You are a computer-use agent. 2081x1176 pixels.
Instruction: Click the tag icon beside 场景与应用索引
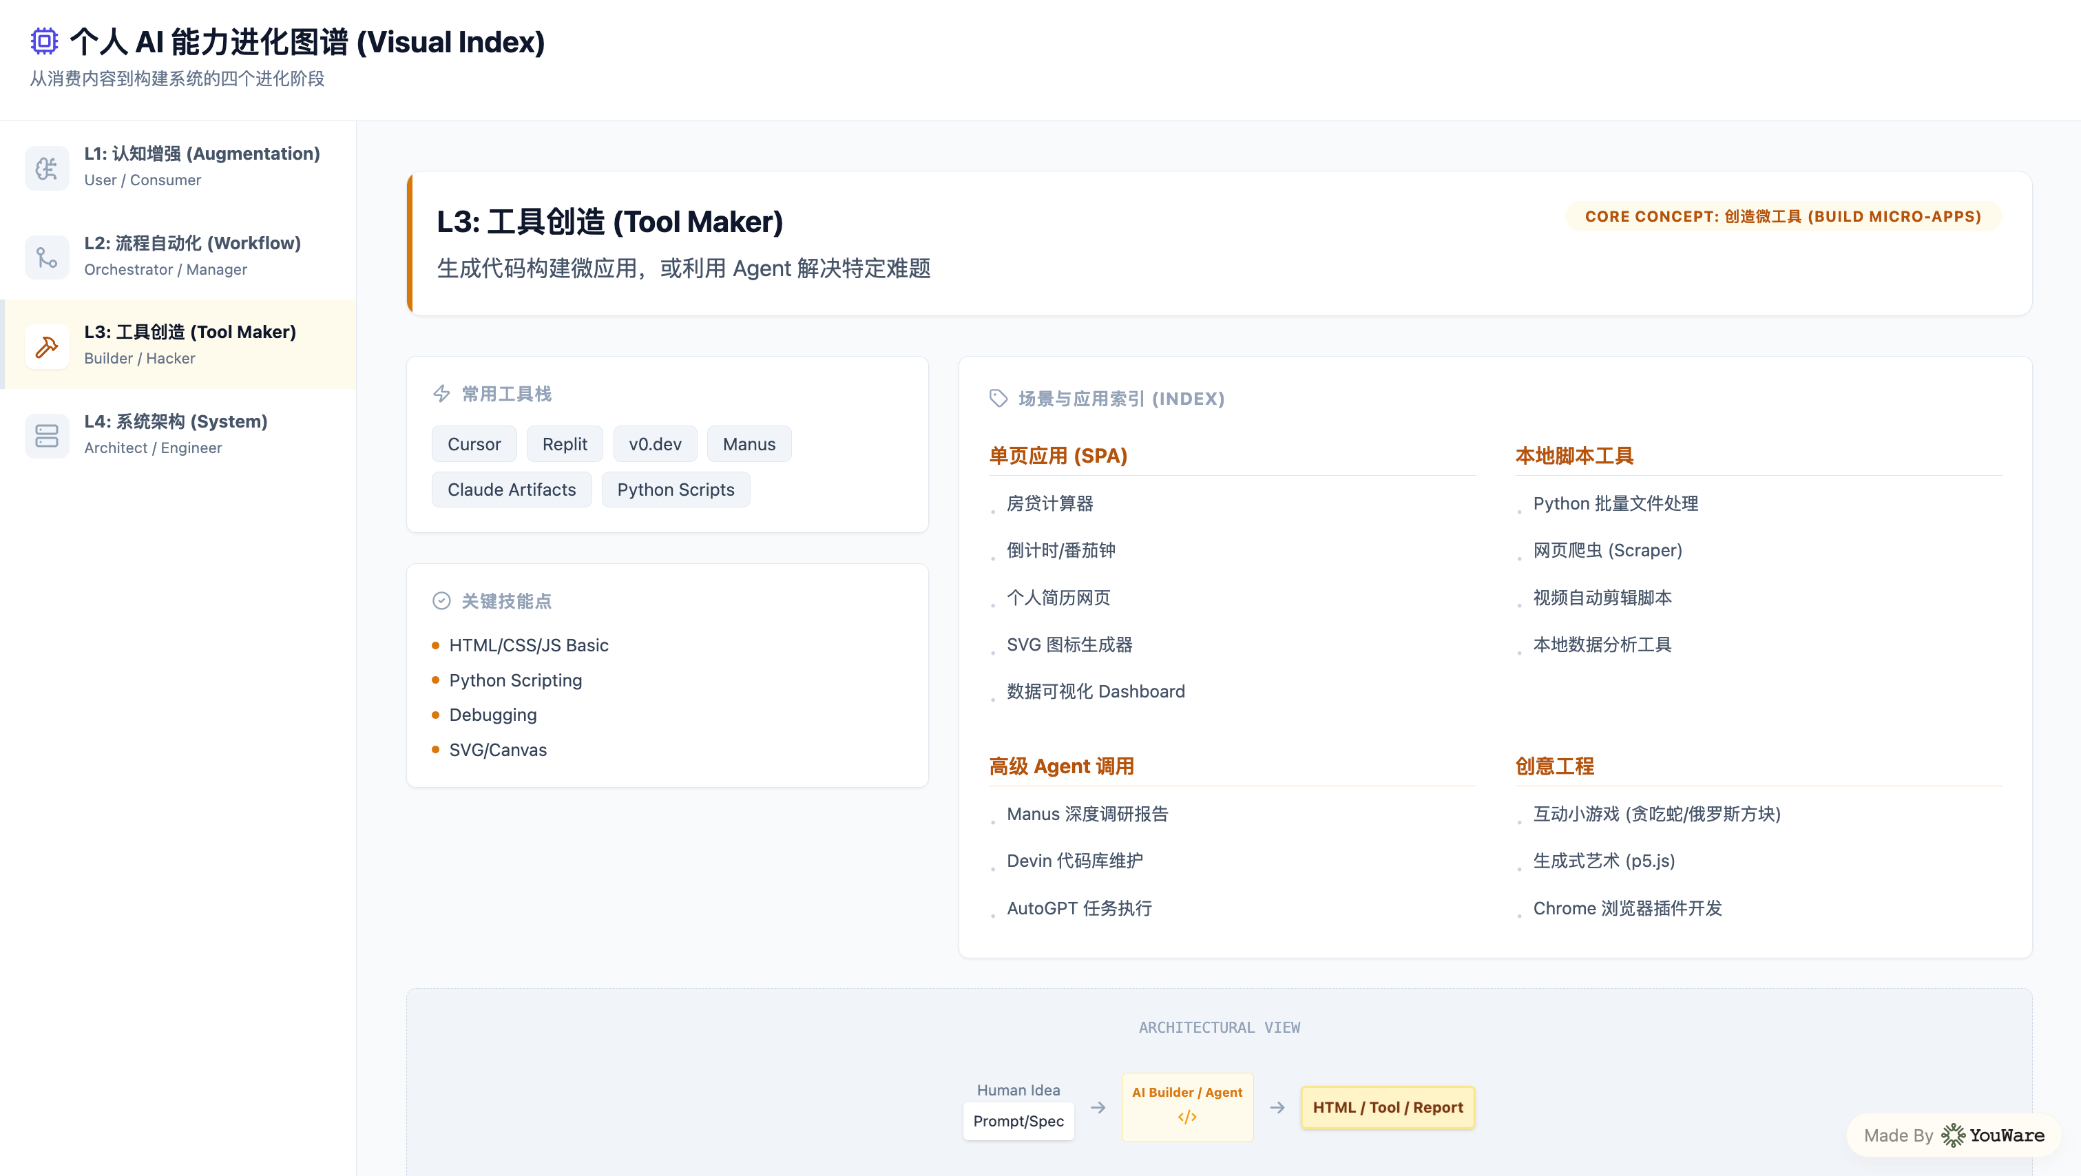998,398
